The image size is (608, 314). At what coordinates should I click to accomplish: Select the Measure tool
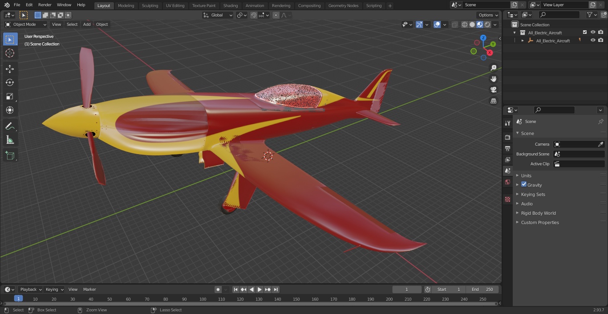pyautogui.click(x=10, y=140)
